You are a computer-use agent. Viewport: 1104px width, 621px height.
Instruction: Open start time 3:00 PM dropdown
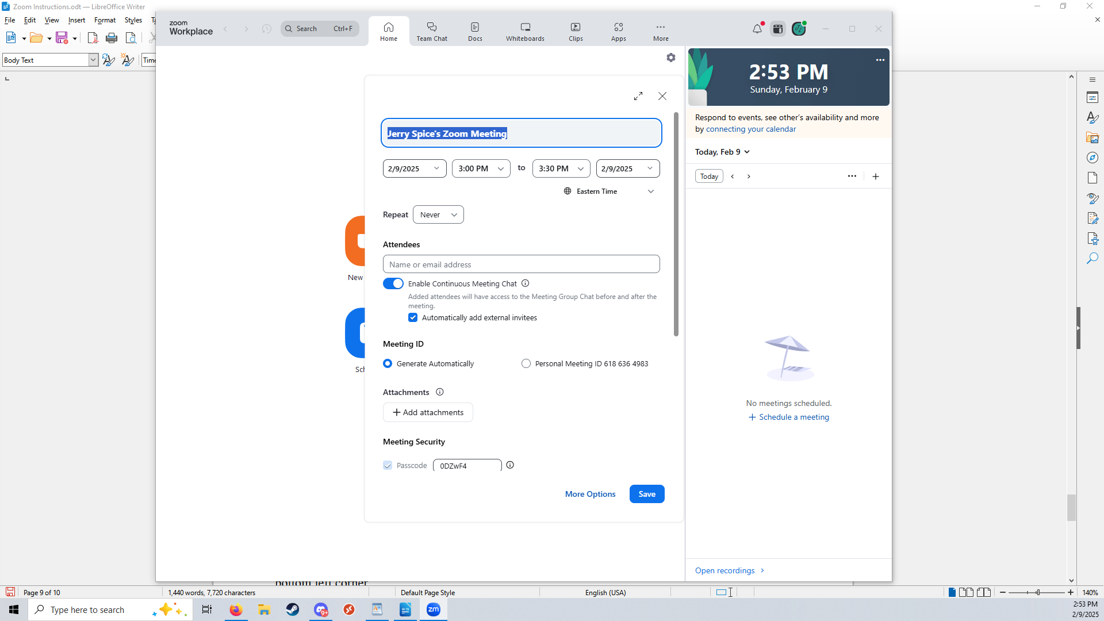point(481,168)
